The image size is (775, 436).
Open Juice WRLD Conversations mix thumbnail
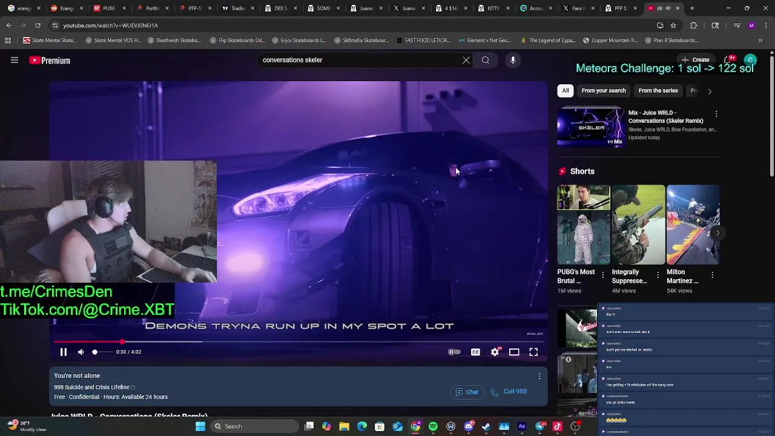[590, 127]
